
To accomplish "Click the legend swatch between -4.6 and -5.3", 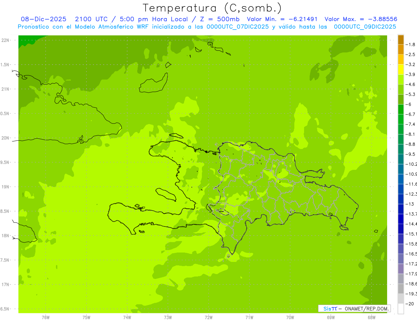I will (401, 89).
